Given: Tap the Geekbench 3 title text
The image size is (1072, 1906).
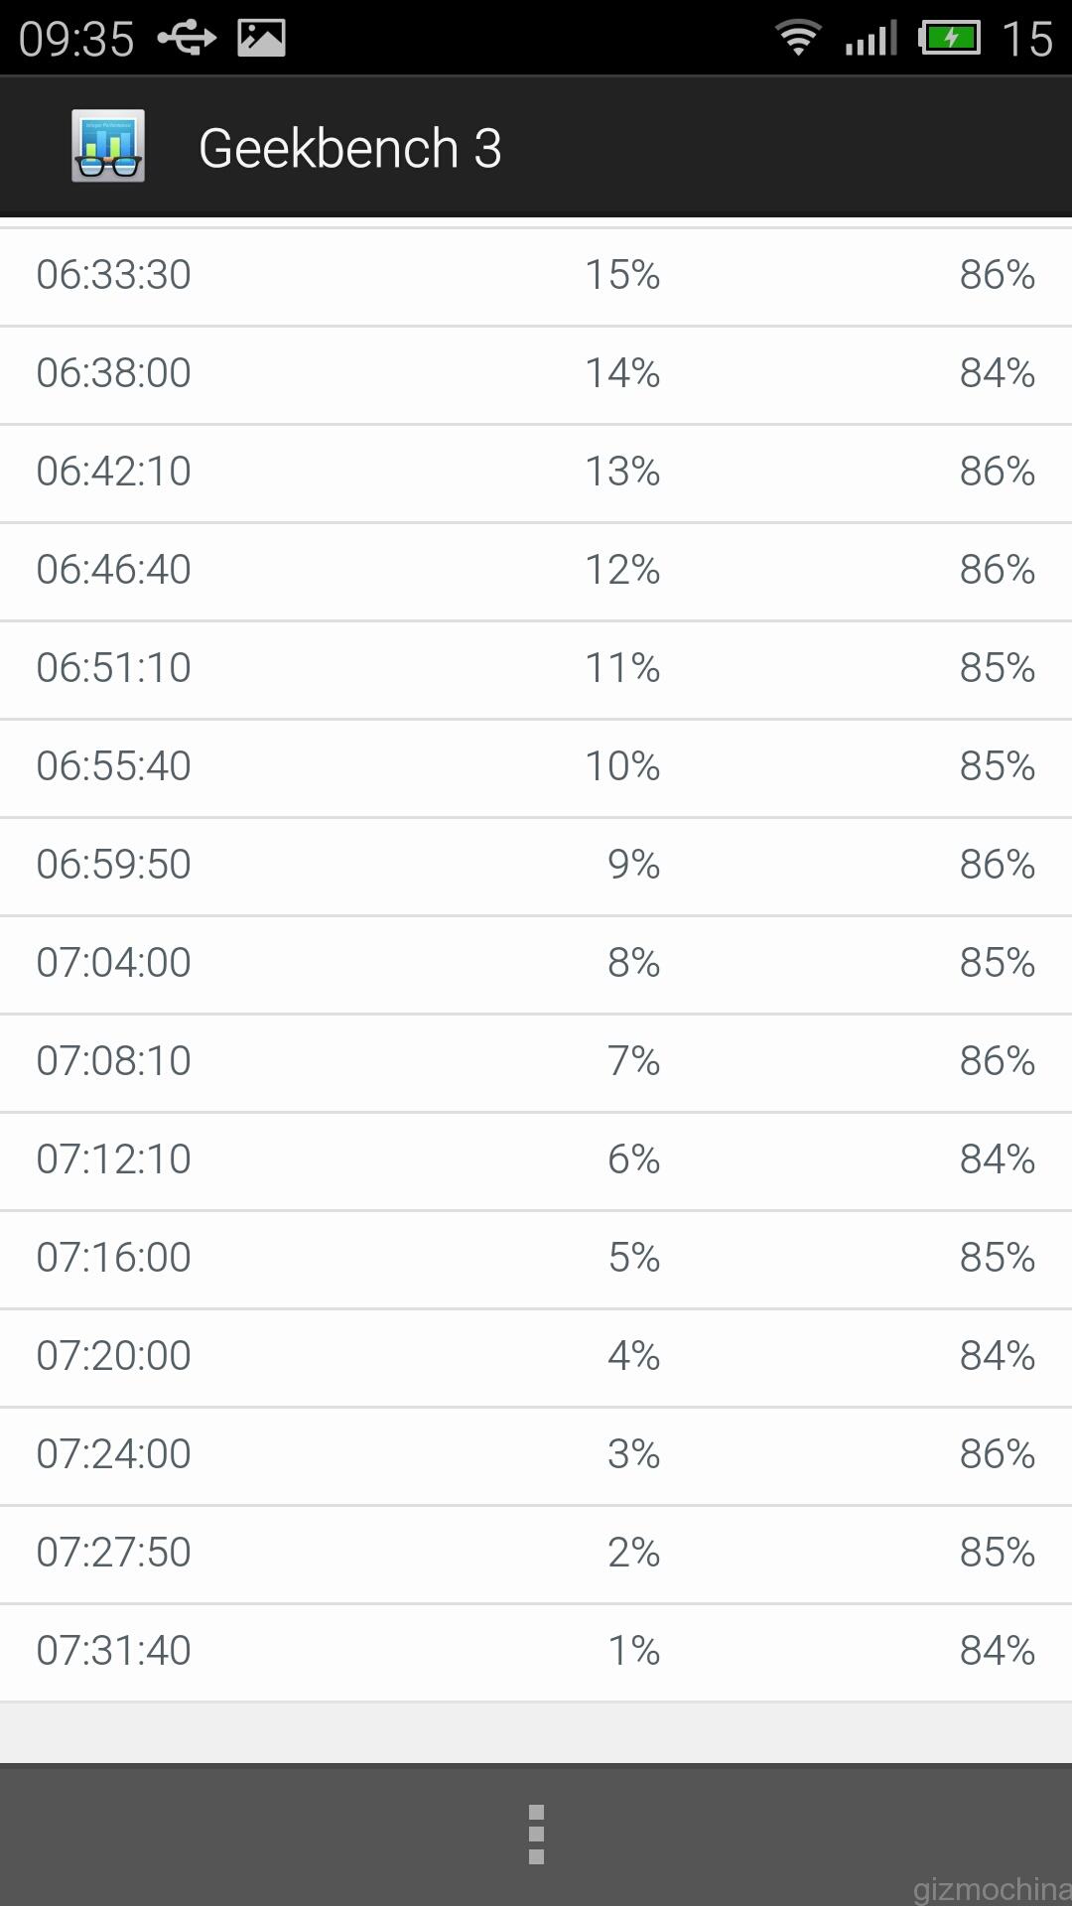Looking at the screenshot, I should pos(350,148).
